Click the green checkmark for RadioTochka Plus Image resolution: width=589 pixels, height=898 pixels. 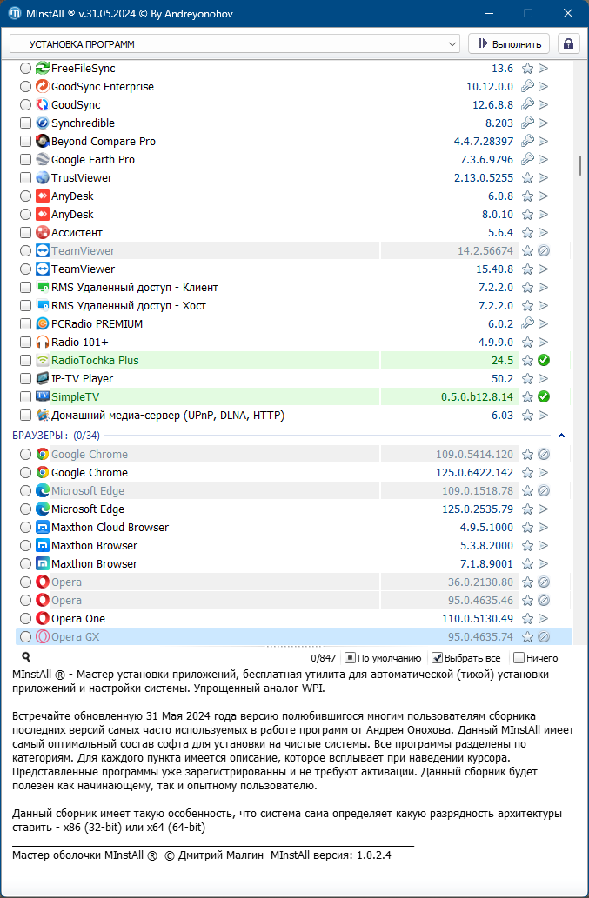point(545,361)
